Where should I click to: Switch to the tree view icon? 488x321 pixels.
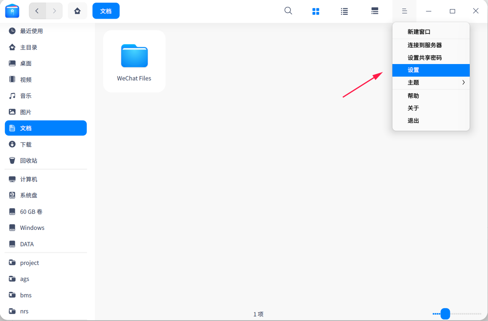(375, 11)
